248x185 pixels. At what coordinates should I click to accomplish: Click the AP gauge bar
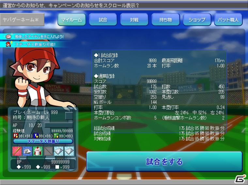pos(59,125)
